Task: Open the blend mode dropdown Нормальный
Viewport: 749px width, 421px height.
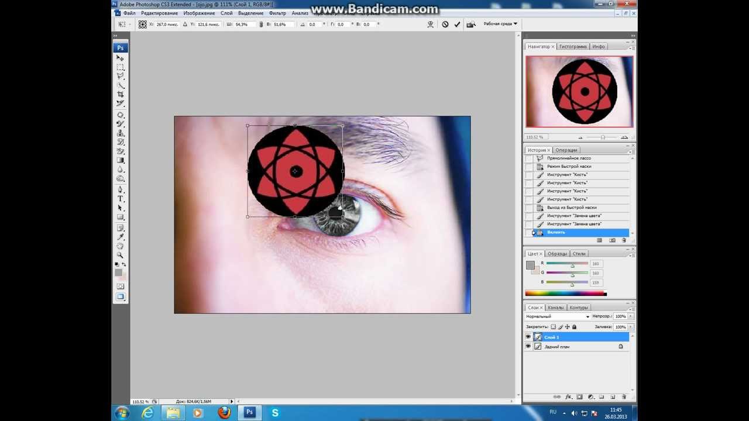Action: pyautogui.click(x=558, y=316)
